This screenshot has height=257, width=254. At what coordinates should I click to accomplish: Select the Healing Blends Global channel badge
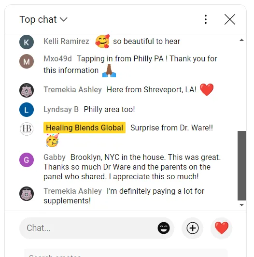(85, 128)
